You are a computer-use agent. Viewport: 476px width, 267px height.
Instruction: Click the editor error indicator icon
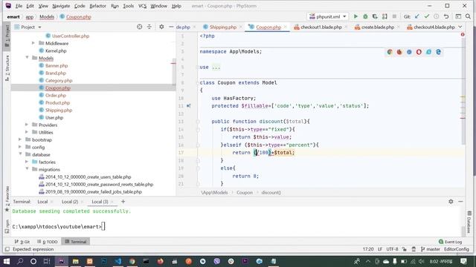[463, 35]
